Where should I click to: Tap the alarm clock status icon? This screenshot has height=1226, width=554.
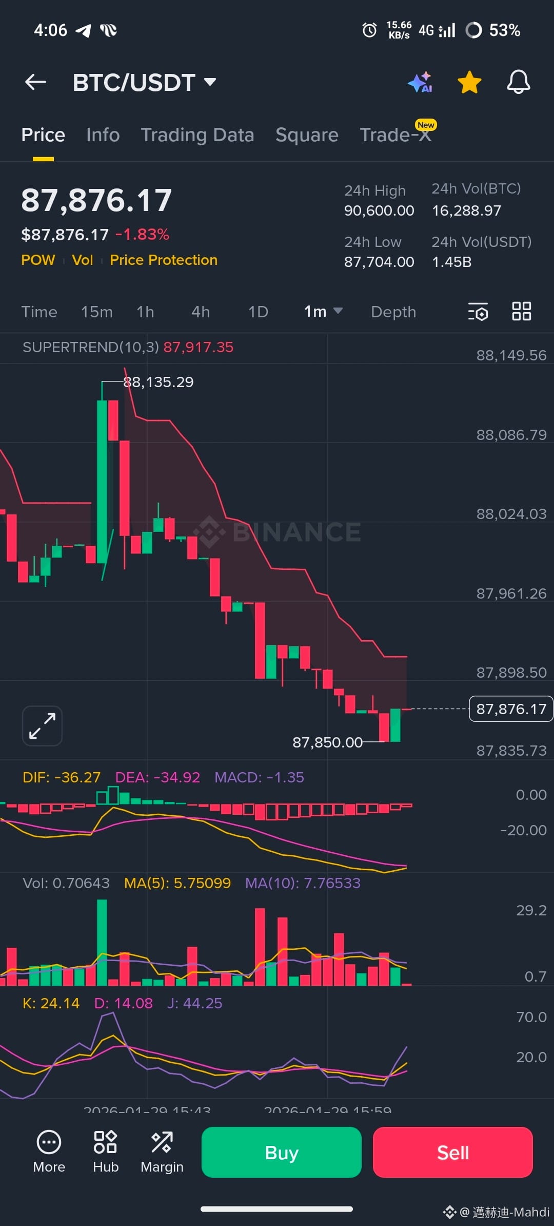369,30
